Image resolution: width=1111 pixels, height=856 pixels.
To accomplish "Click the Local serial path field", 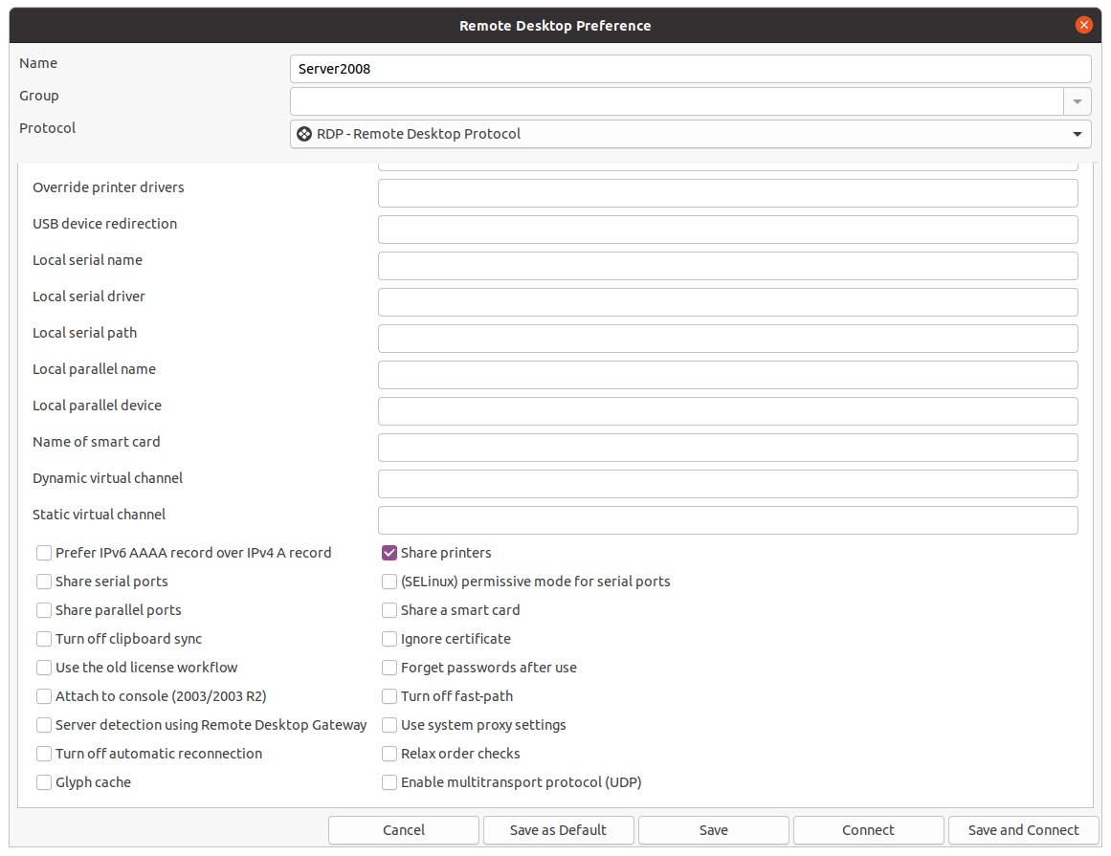I will tap(727, 339).
